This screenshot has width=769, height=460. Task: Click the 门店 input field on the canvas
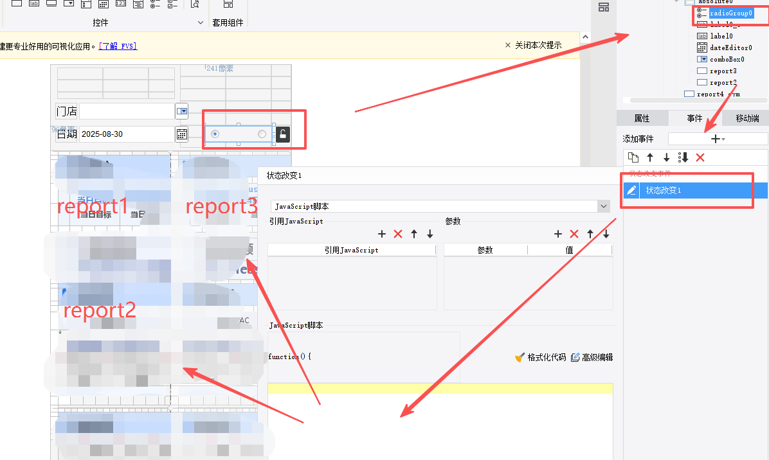127,111
